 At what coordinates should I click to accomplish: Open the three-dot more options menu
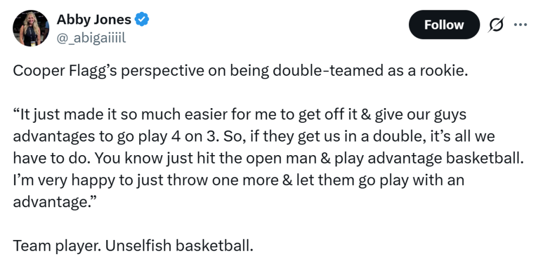(520, 24)
